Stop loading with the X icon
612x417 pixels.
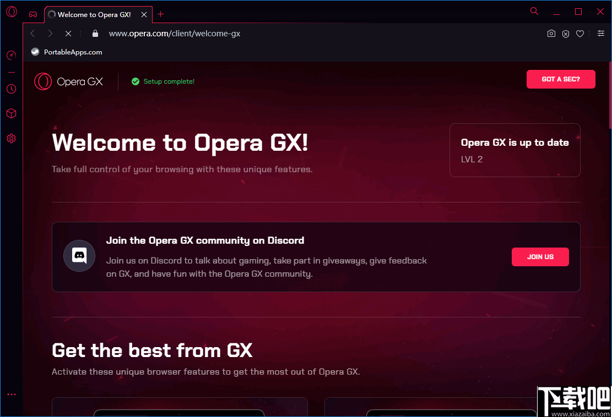point(68,34)
